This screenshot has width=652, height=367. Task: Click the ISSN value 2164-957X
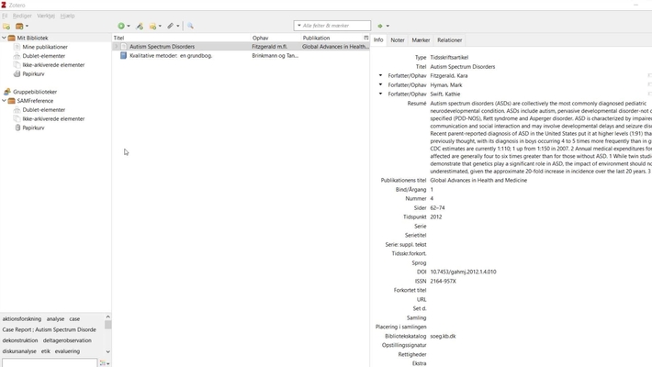[444, 281]
